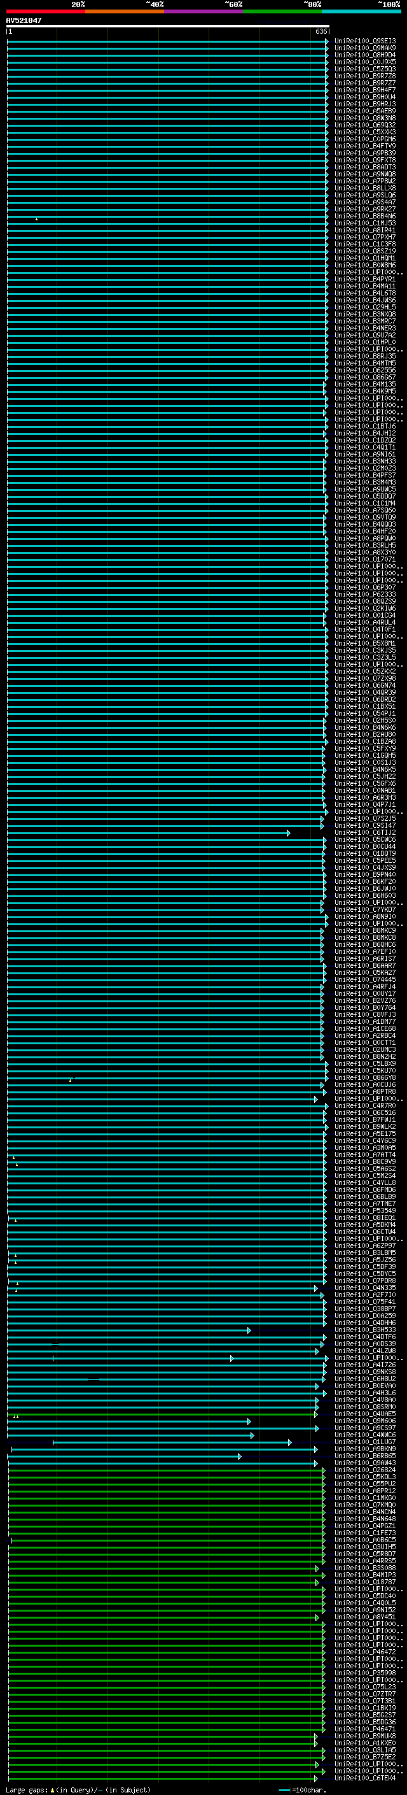Viewport: 407px width, 1795px height.
Task: Open hit UniRef100_Q9MAK9
Action: 365,48
